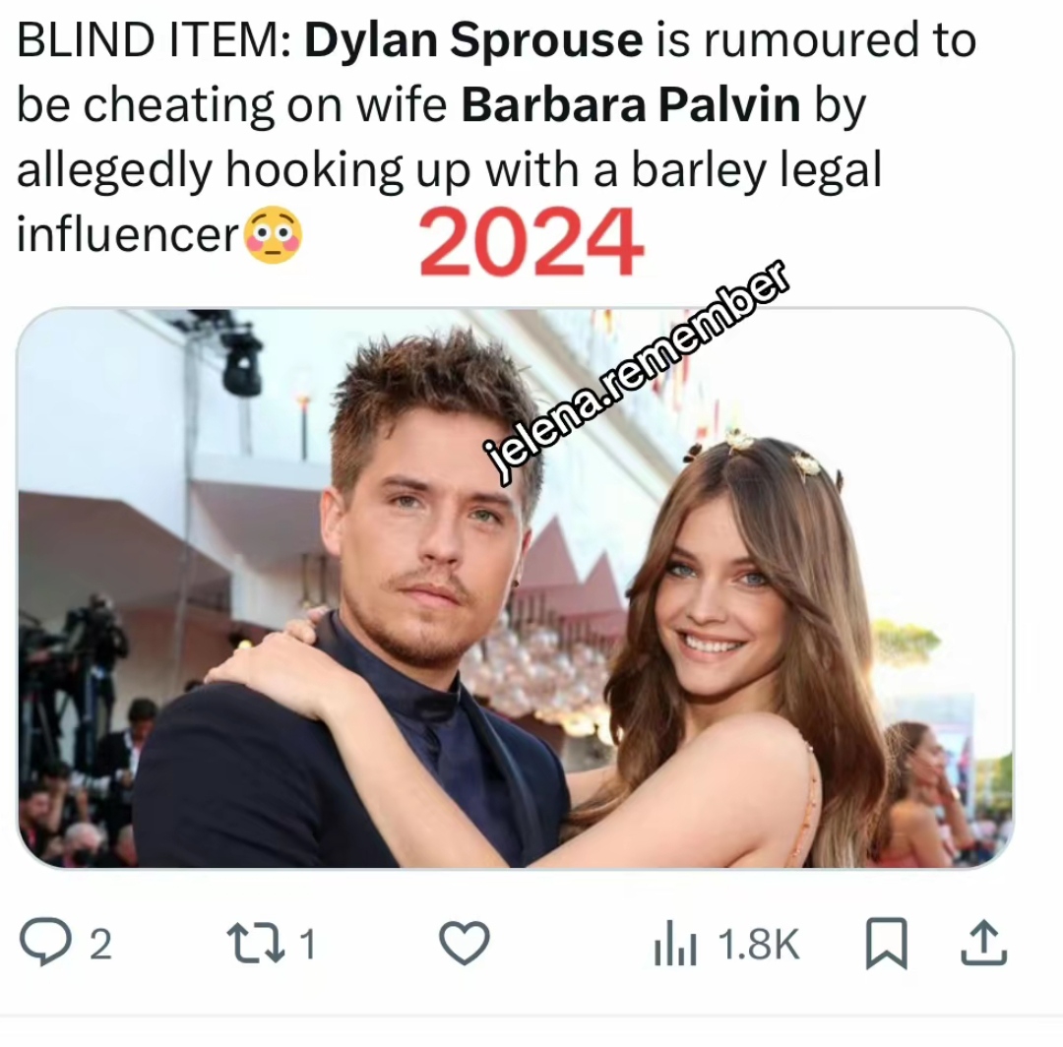Screen dimensions: 1063x1047
Task: Open the 1.8K views count
Action: coord(759,944)
